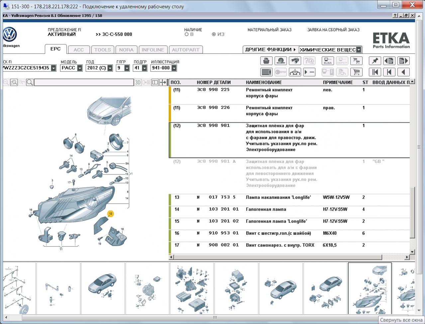Select halogen lamp N 103 201 01
425x324 pixels.
(x=289, y=212)
